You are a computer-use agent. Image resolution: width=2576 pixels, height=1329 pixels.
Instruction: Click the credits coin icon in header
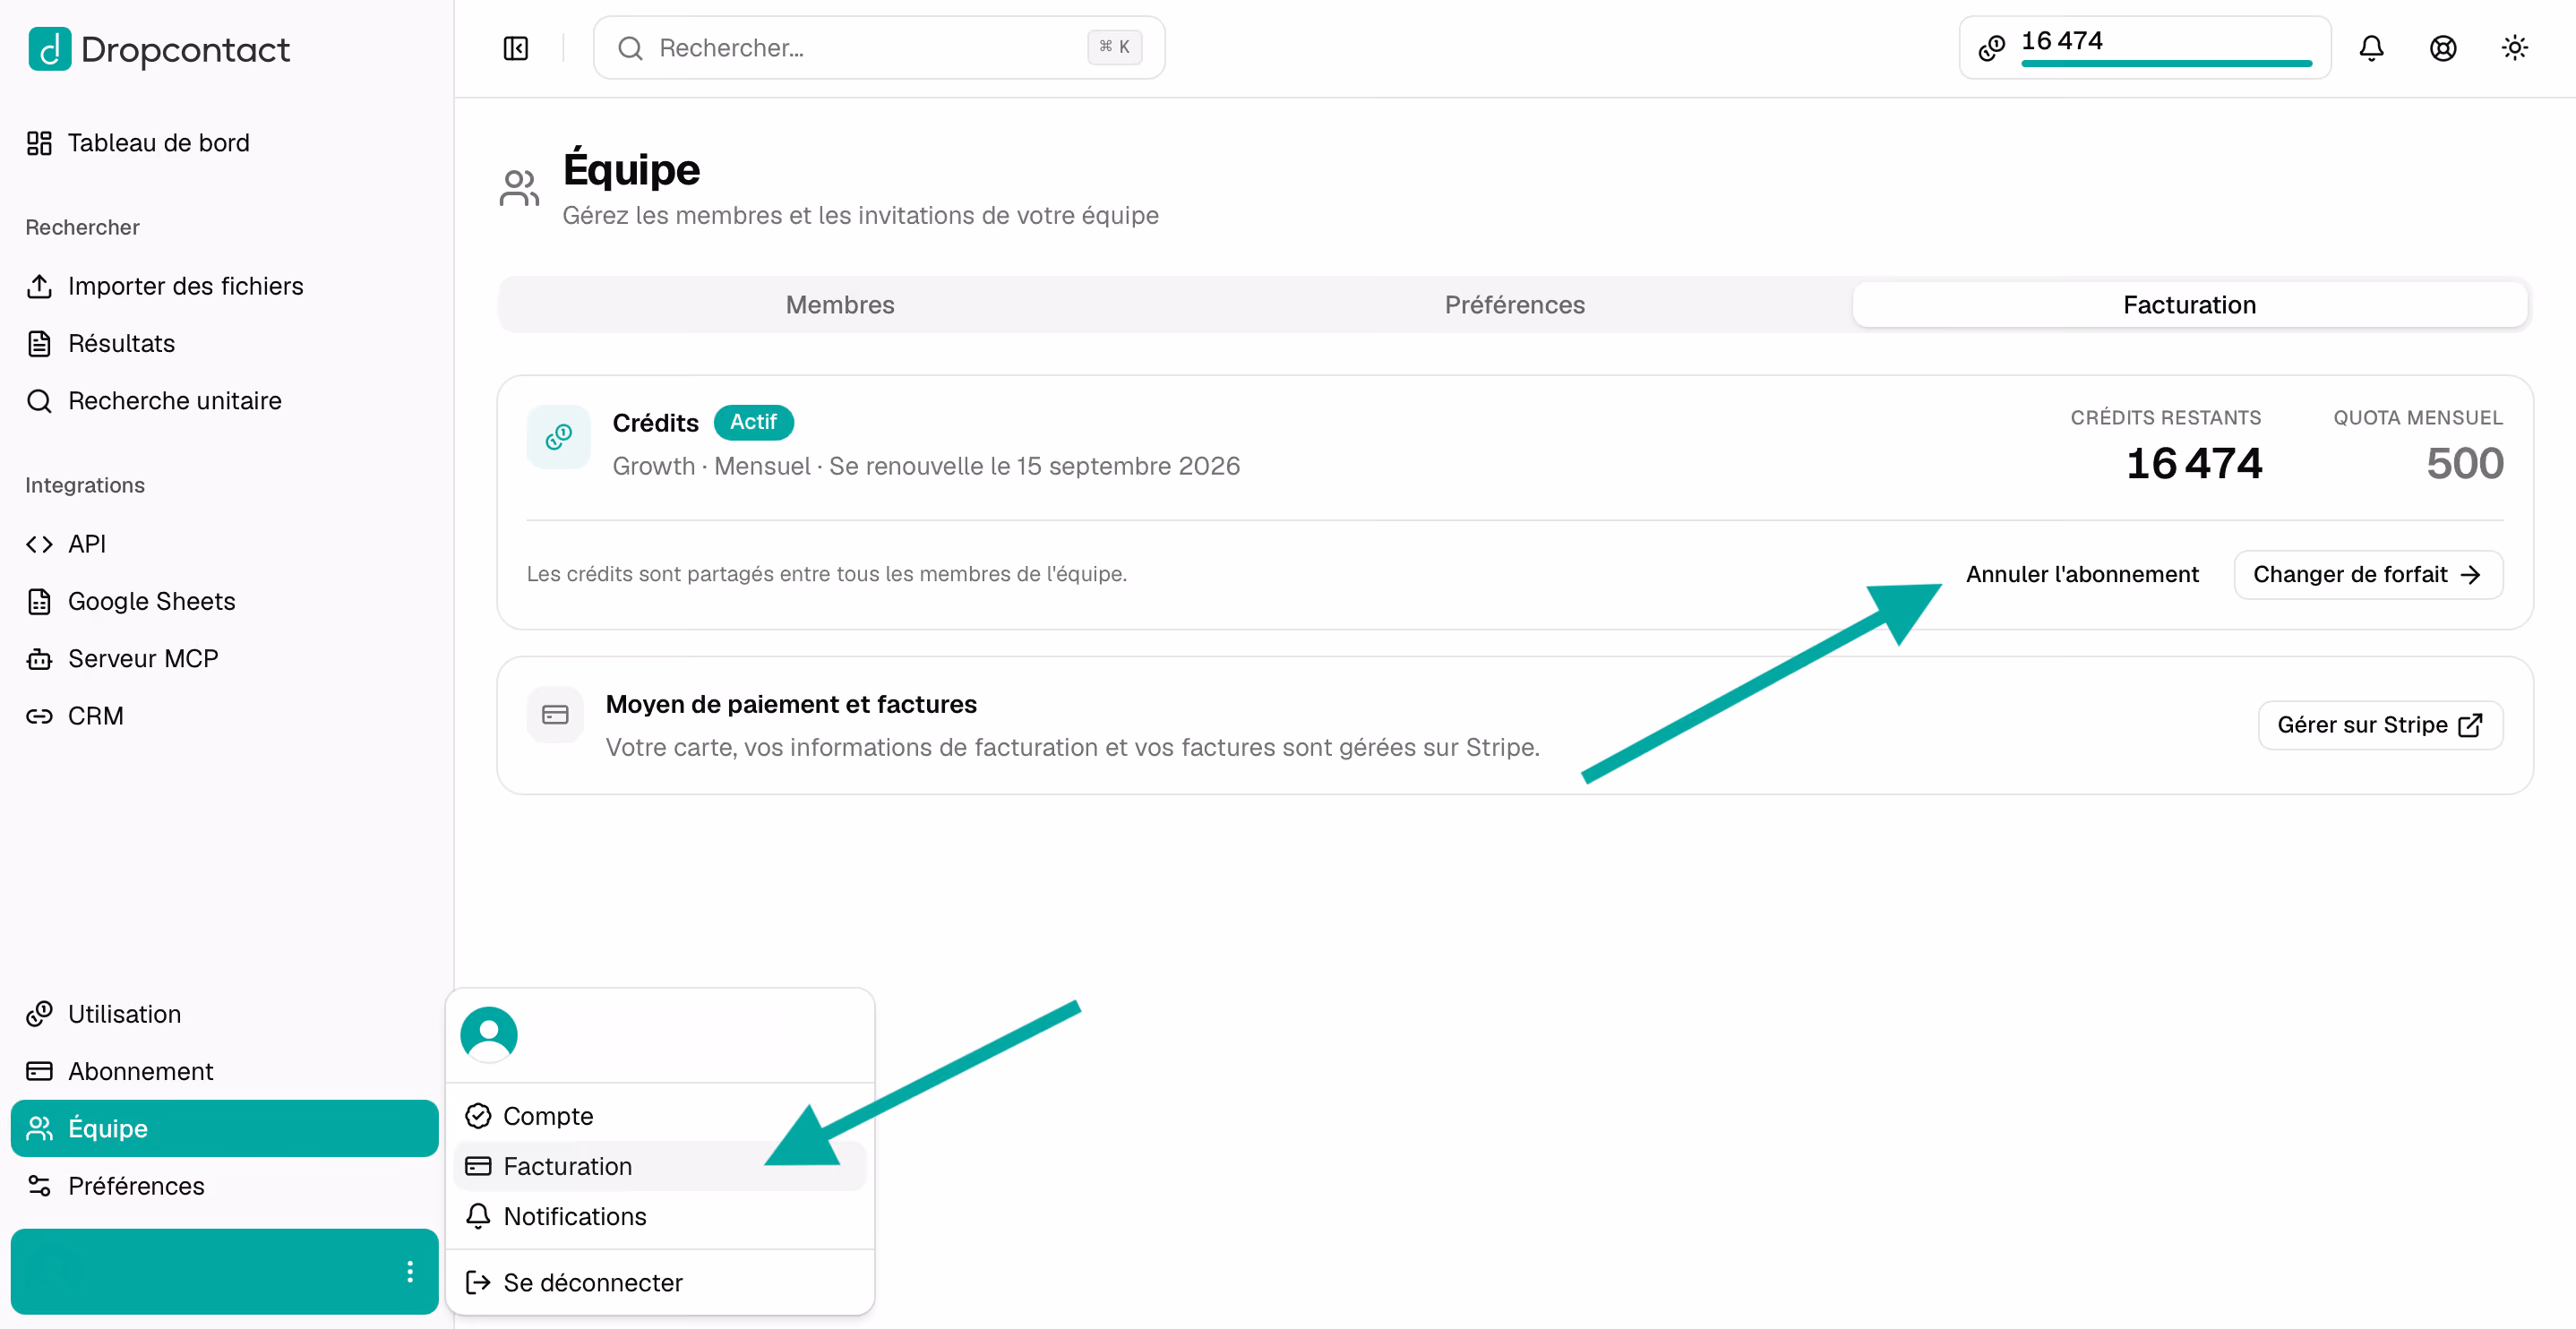click(1992, 48)
